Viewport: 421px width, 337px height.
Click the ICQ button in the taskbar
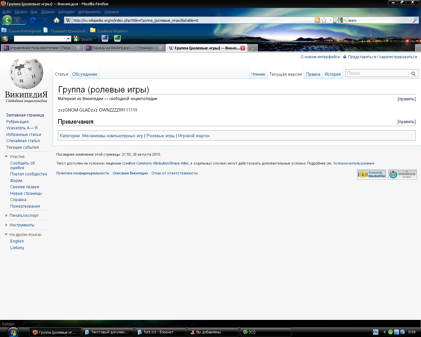[x=265, y=332]
